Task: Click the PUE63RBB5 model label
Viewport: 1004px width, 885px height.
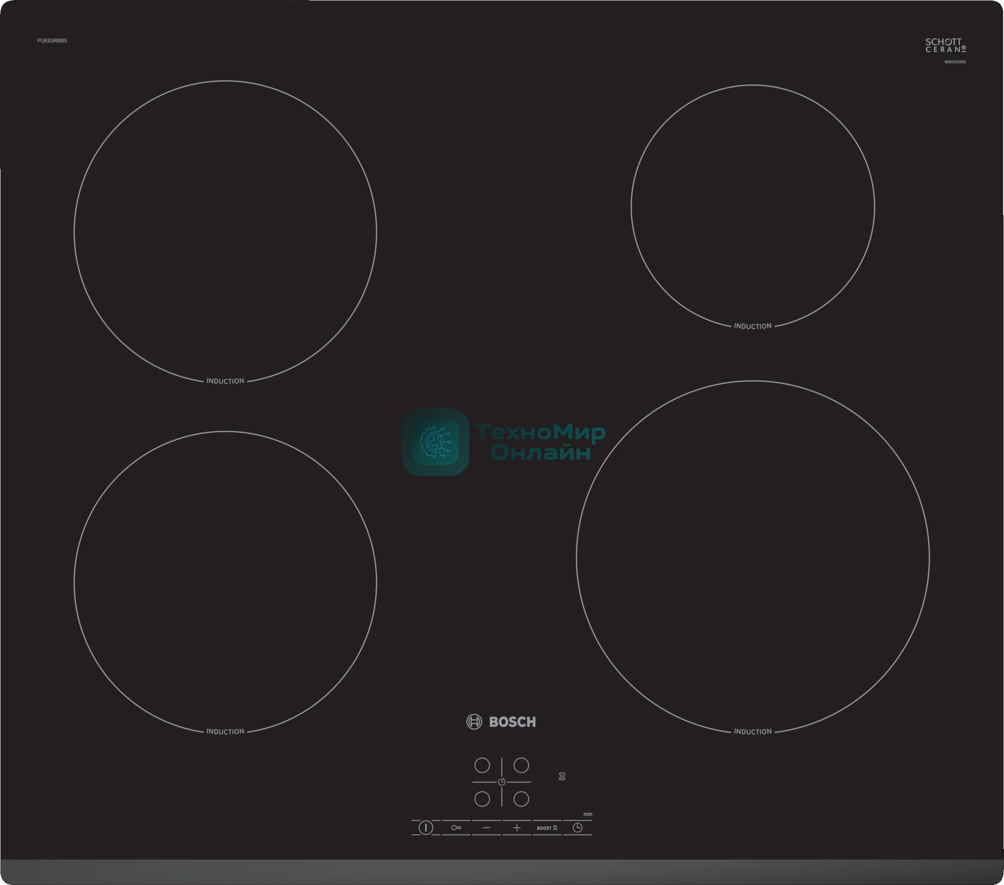Action: click(52, 41)
